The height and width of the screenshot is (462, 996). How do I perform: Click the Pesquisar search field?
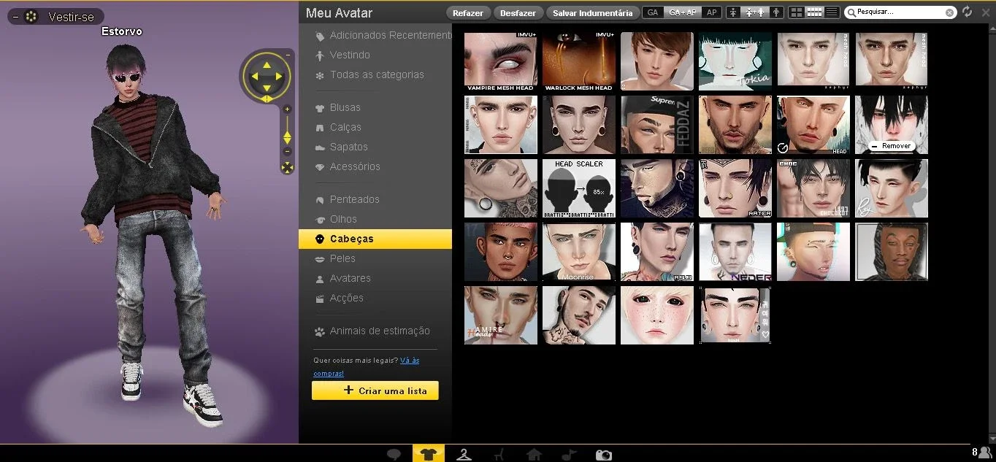tap(900, 12)
